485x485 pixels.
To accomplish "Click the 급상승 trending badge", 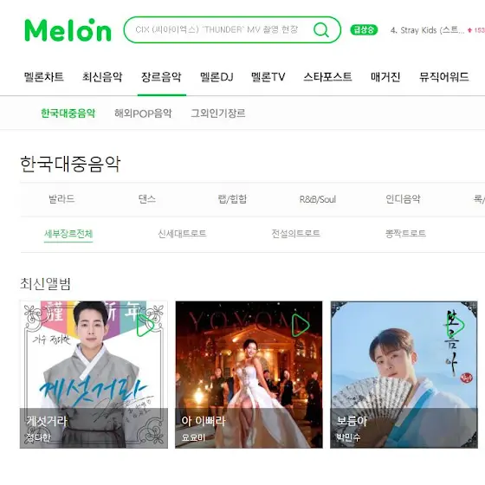I will [364, 30].
